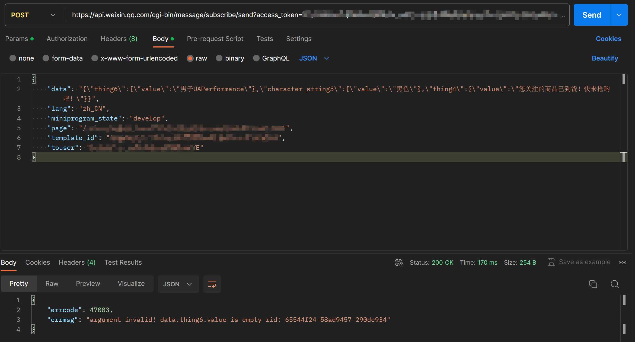Open the response JSON format dropdown
Screen dimensions: 635x342
(178, 284)
